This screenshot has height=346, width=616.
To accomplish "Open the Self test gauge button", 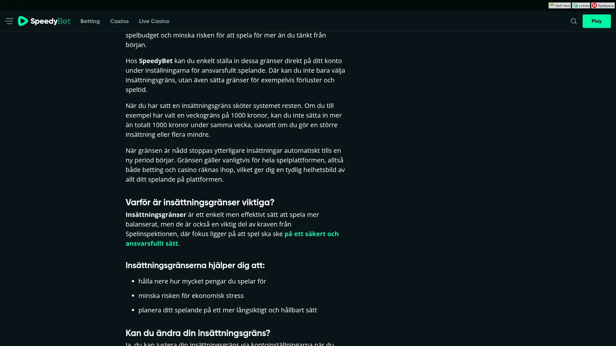I will 560,6.
